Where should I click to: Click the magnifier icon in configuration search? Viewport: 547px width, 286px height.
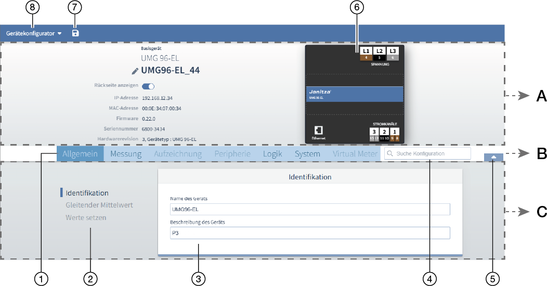click(x=389, y=154)
